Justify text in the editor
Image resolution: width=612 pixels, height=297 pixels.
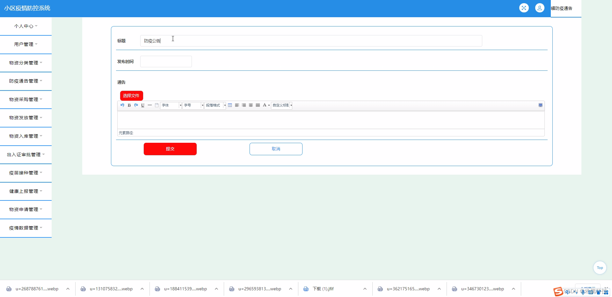258,105
